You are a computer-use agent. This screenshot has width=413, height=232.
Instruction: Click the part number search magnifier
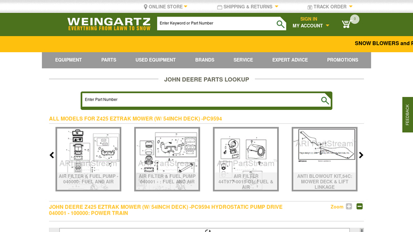coord(325,101)
